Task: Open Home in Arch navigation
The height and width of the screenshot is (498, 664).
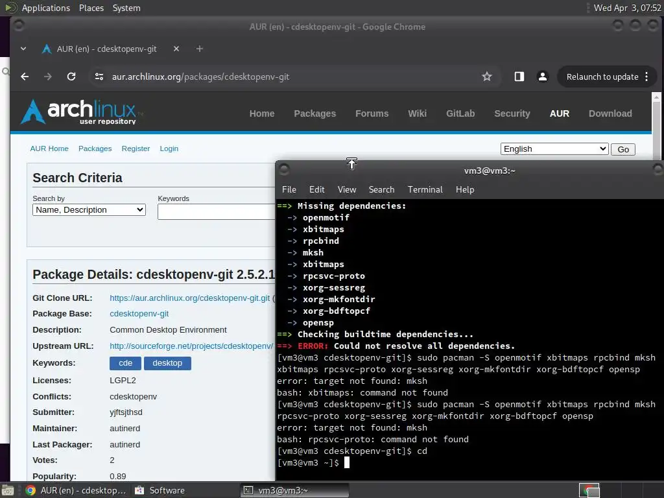Action: click(262, 113)
